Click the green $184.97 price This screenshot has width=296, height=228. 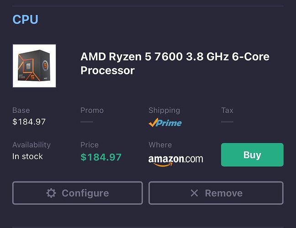click(101, 157)
